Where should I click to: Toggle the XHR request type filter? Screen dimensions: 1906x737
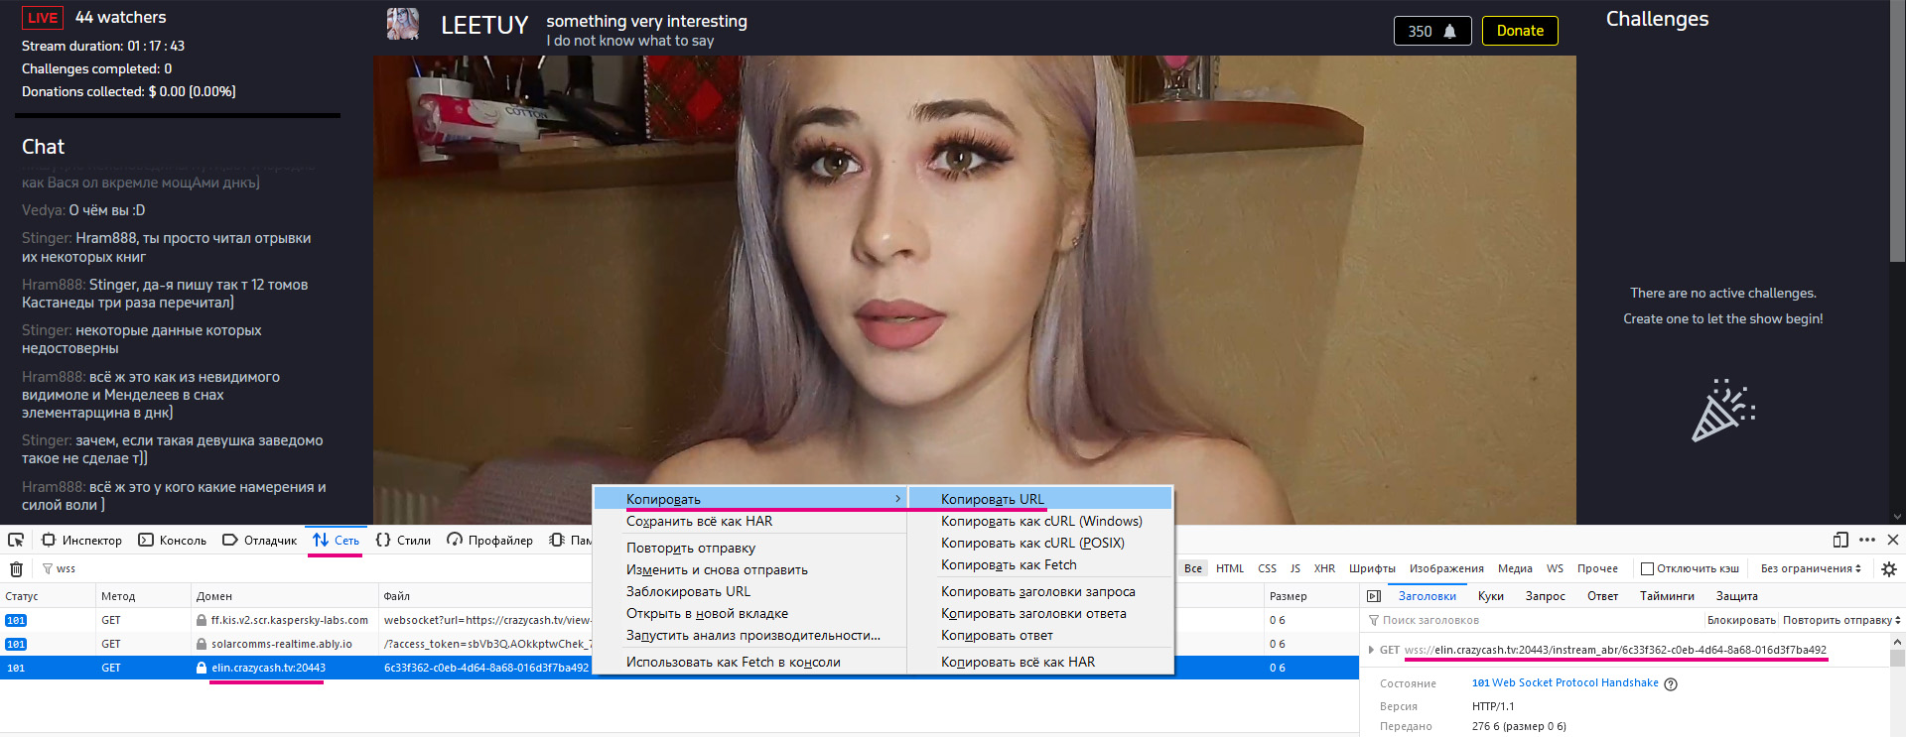[1324, 569]
